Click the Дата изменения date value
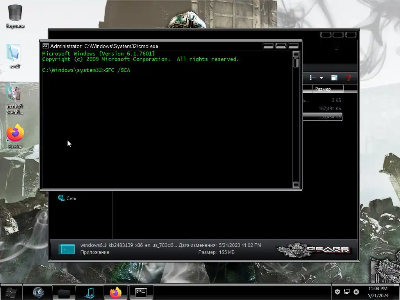Image resolution: width=400 pixels, height=300 pixels. click(239, 245)
